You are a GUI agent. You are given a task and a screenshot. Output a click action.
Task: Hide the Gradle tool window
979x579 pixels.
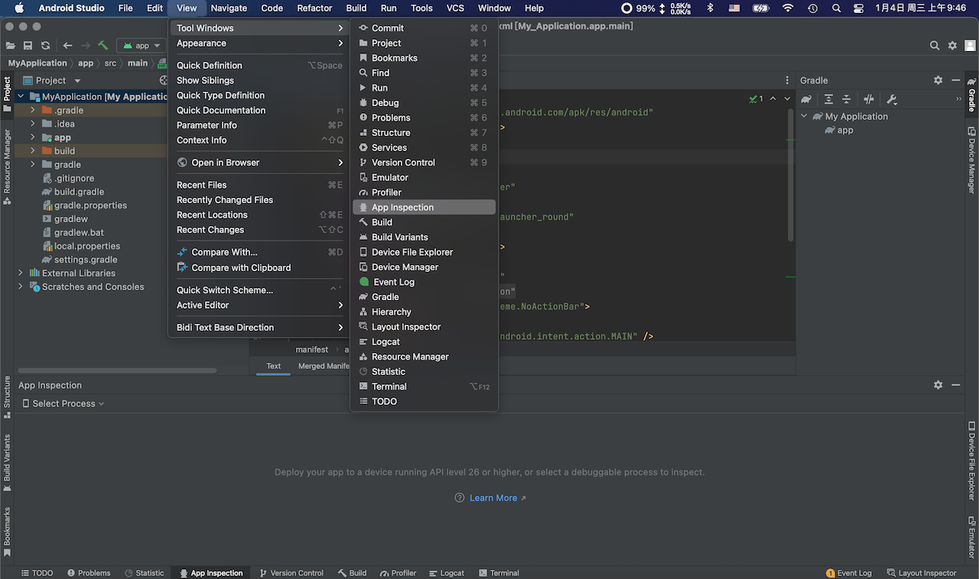pyautogui.click(x=956, y=80)
